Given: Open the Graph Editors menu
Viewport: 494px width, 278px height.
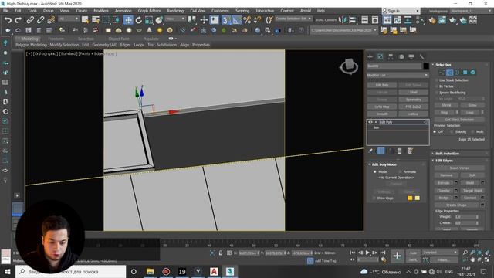Looking at the screenshot, I should 149,11.
